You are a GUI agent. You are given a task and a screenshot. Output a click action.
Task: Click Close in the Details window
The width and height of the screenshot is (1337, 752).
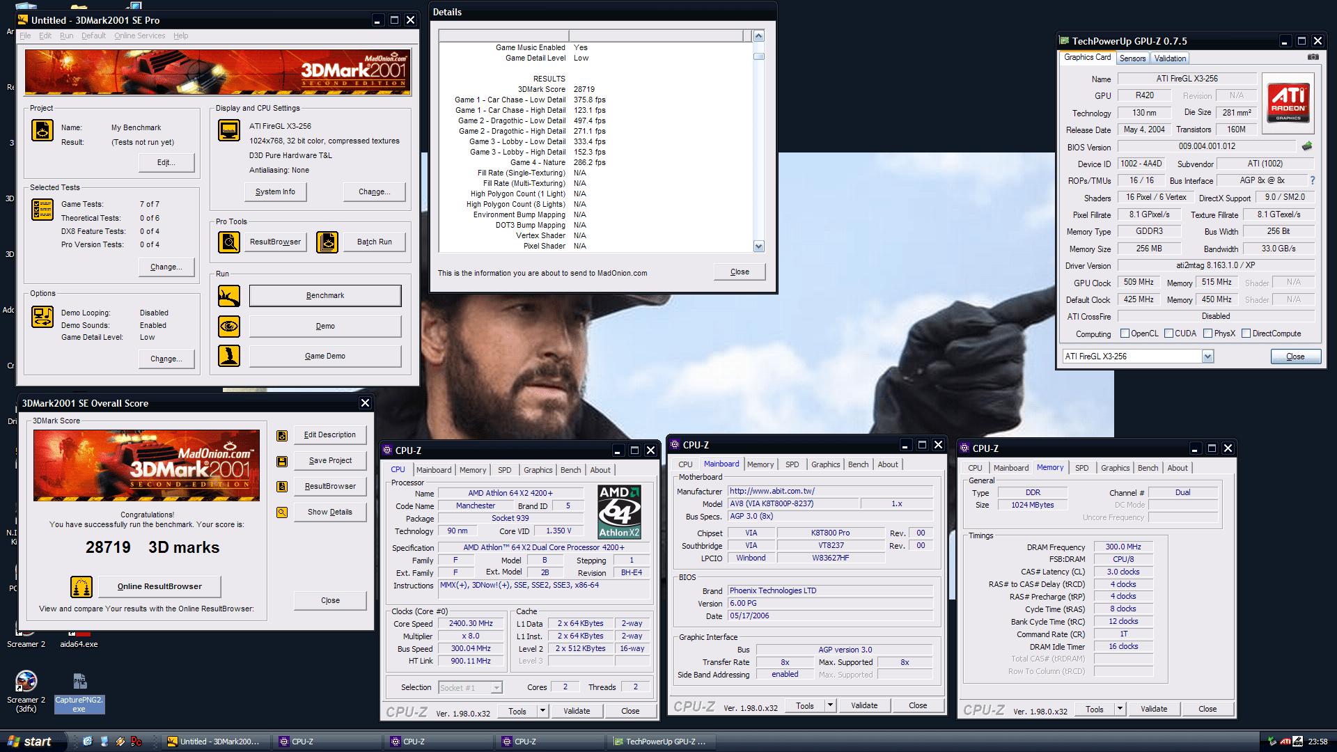pyautogui.click(x=740, y=272)
